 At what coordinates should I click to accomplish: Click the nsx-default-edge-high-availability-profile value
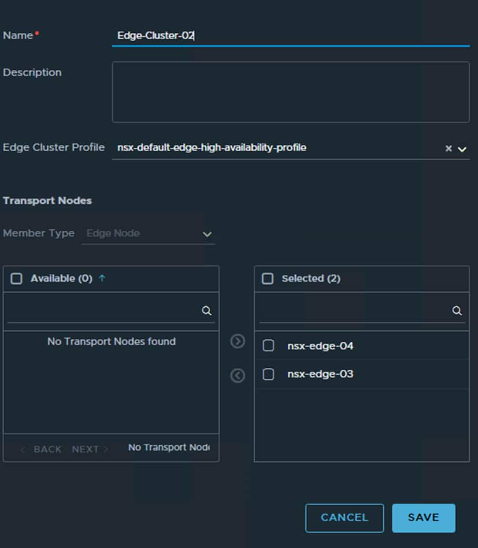[212, 147]
